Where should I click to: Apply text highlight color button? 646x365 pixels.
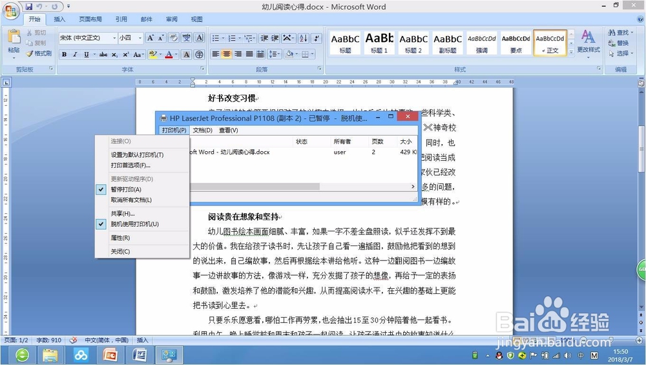pos(152,54)
